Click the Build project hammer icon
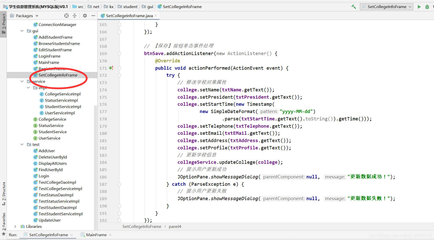 354,7
